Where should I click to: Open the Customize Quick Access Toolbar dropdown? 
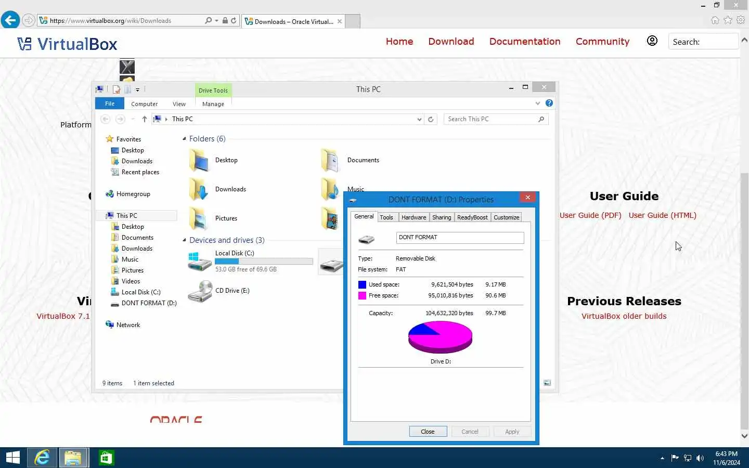point(137,89)
